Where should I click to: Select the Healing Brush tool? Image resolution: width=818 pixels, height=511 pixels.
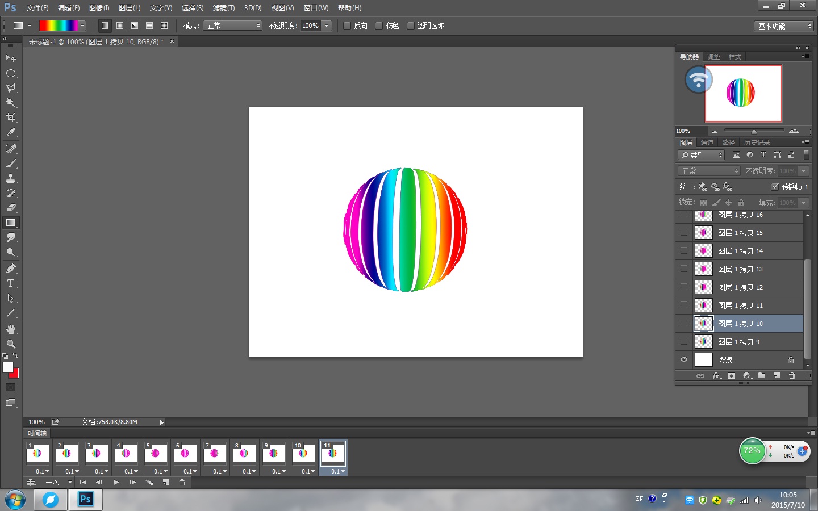tap(11, 149)
